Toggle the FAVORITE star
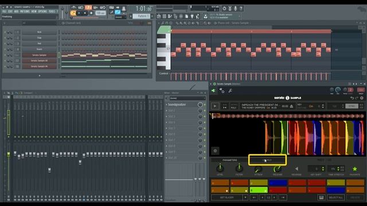 (x=355, y=169)
